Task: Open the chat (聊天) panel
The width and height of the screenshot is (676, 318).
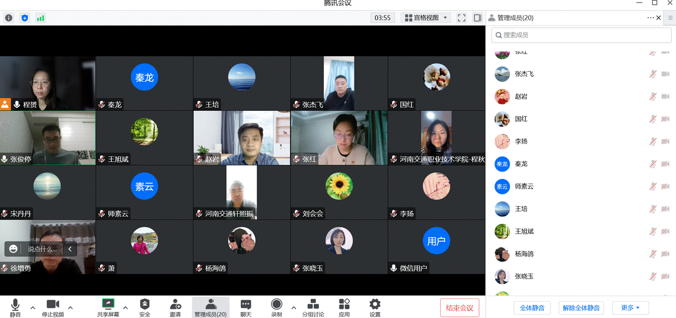Action: pyautogui.click(x=245, y=305)
